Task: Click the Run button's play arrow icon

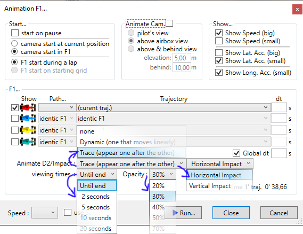Action: tap(175, 213)
